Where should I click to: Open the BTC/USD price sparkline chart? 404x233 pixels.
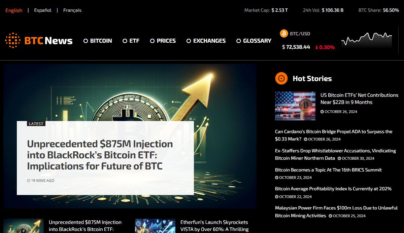[366, 40]
